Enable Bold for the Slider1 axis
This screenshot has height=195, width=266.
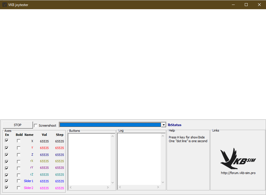[x=19, y=181]
